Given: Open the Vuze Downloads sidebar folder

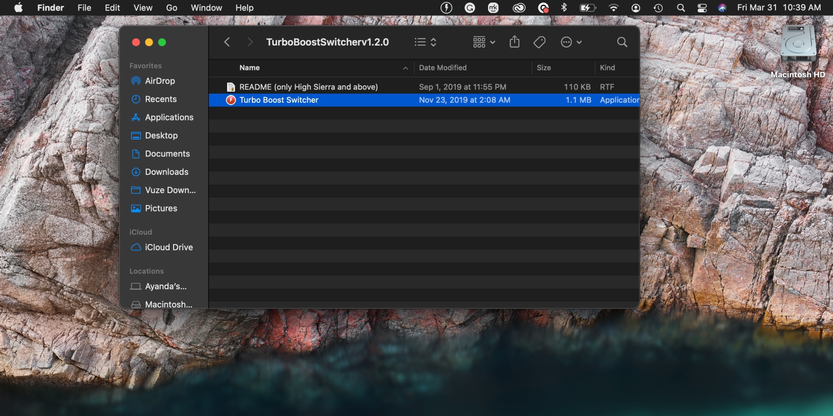Looking at the screenshot, I should 170,190.
